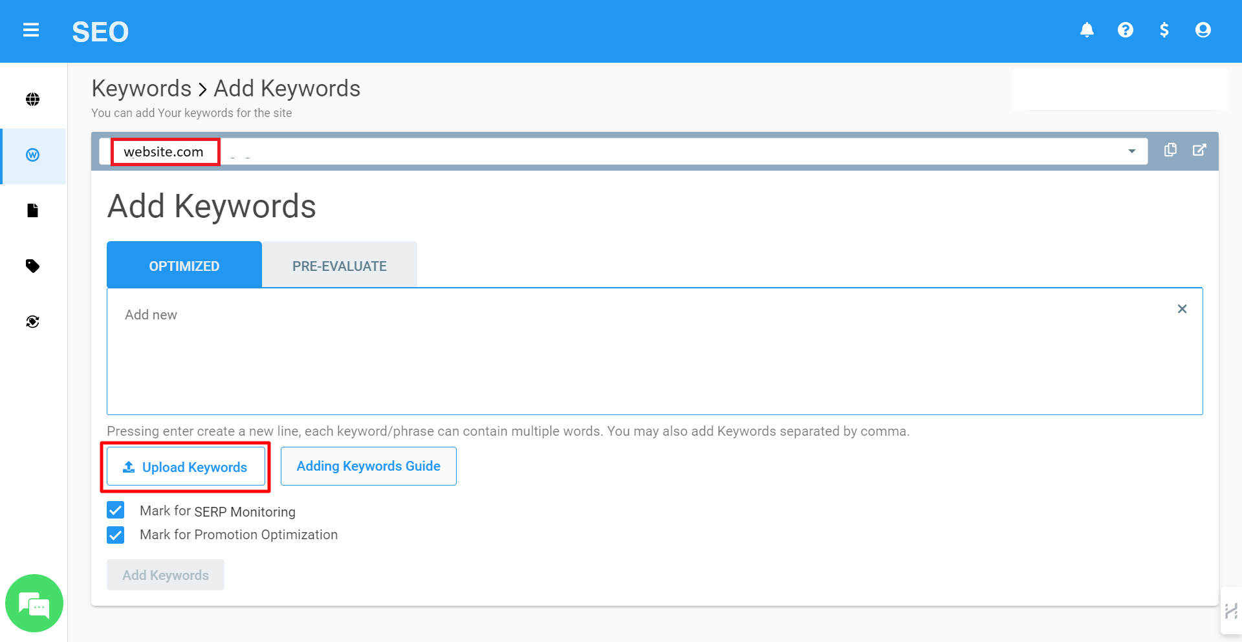Screen dimensions: 1242x642
Task: Open the refresh monitoring icon in sidebar
Action: point(33,321)
